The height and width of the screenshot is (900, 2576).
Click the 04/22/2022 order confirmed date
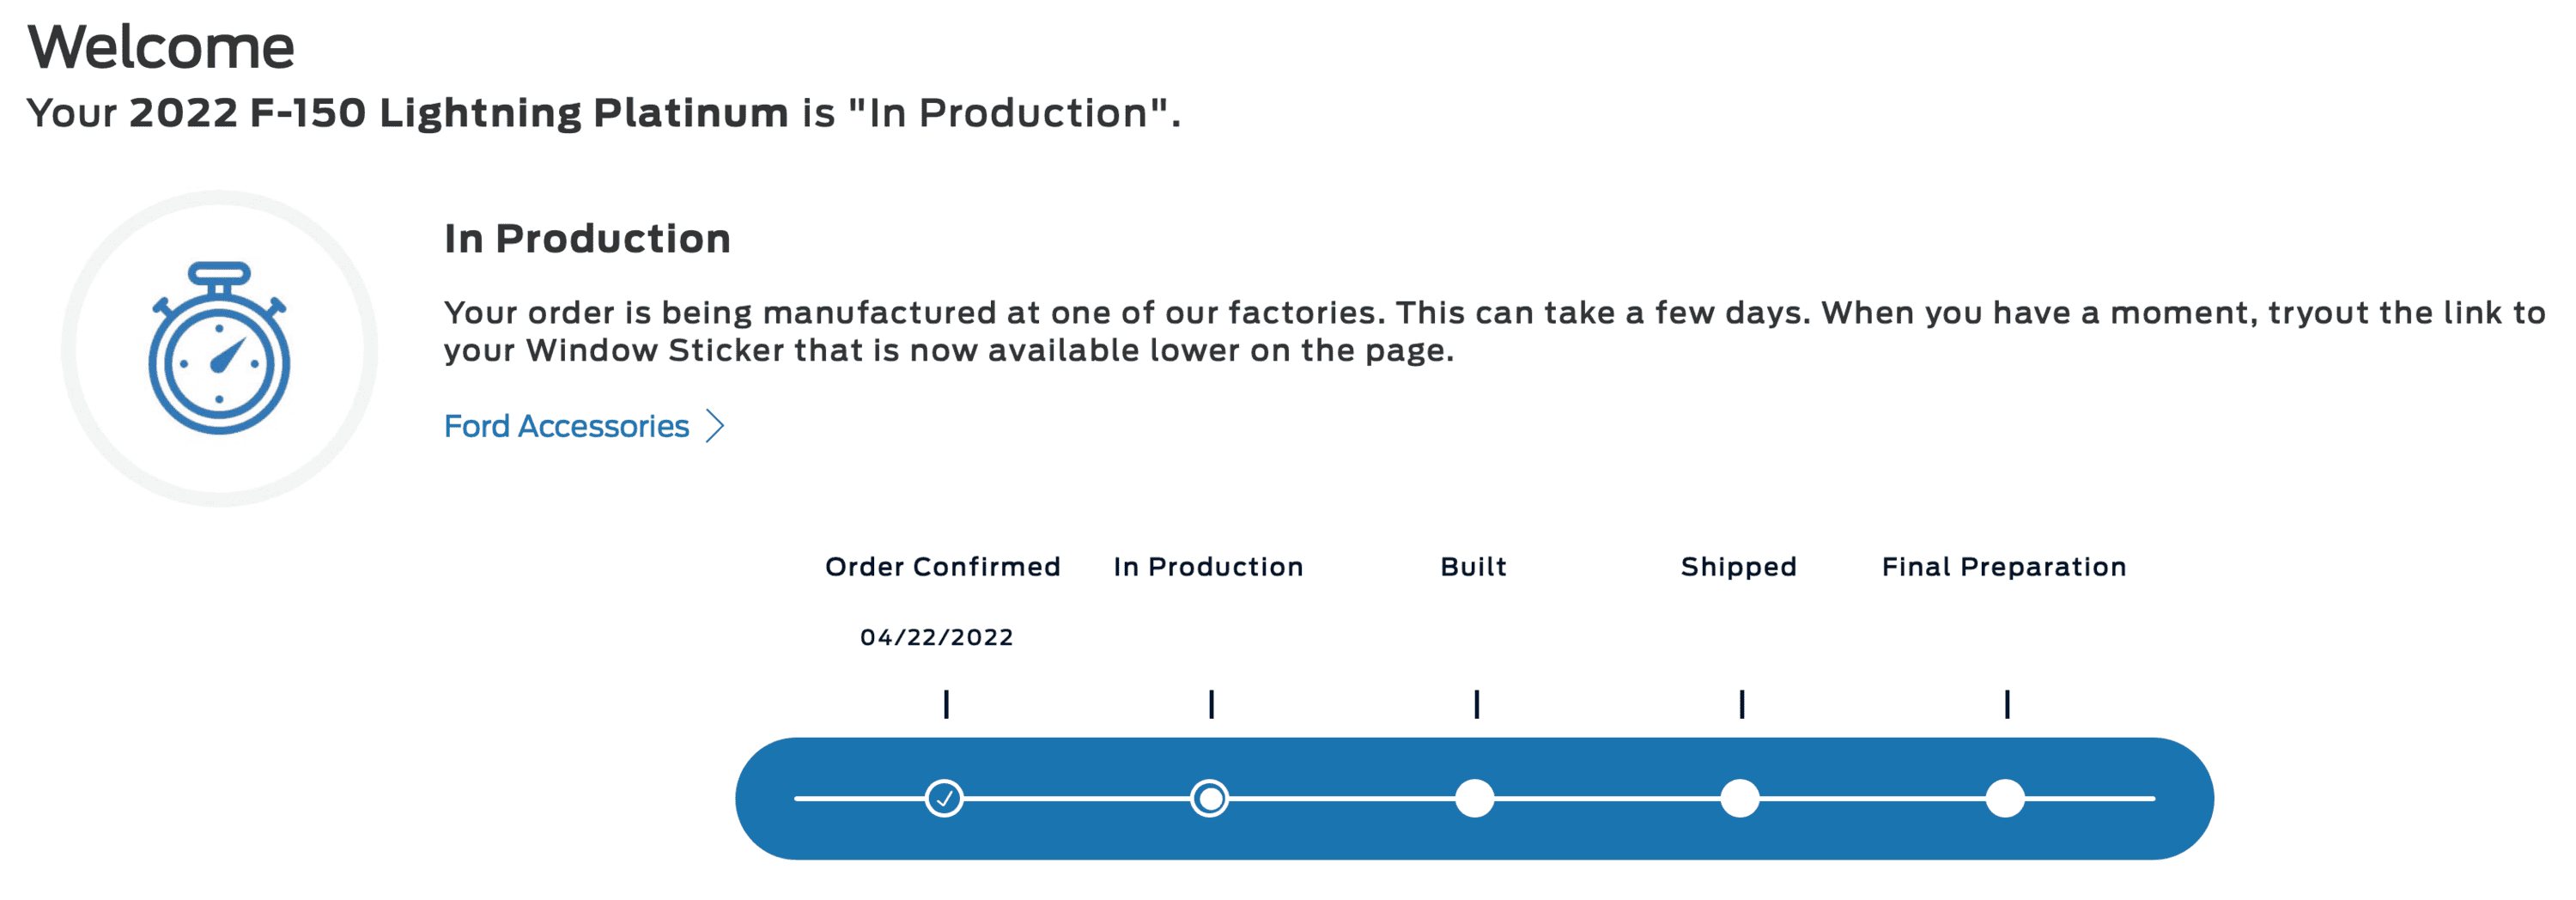(x=936, y=637)
